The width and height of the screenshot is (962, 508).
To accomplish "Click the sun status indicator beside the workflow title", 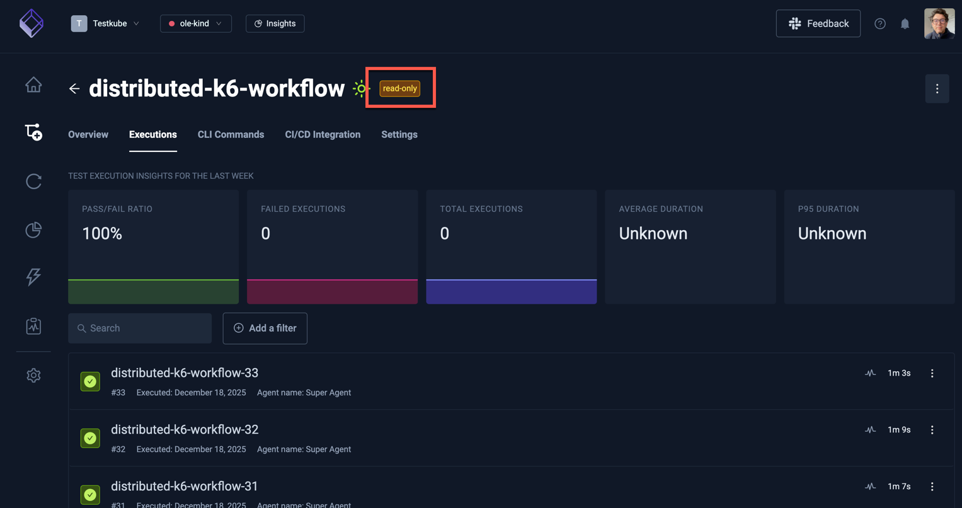I will click(360, 89).
